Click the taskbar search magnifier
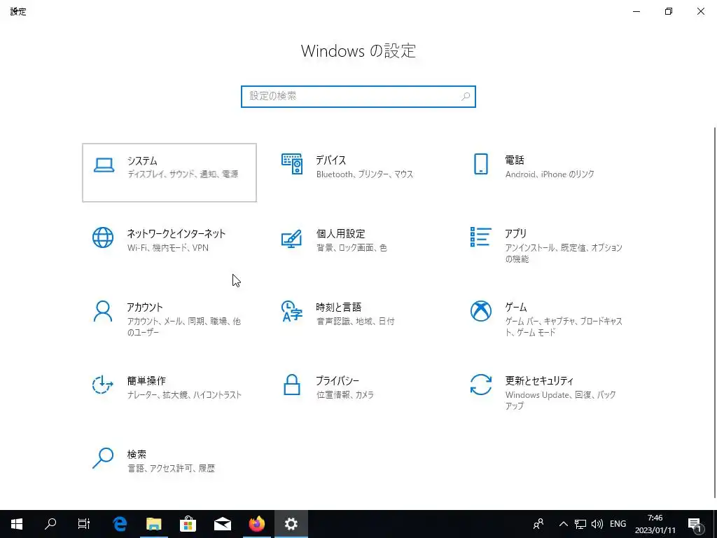Image resolution: width=717 pixels, height=538 pixels. (x=50, y=524)
